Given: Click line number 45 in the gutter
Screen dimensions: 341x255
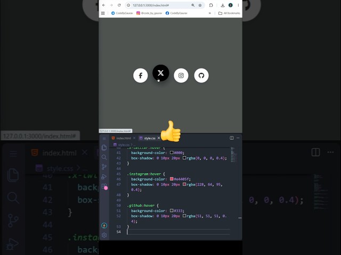Looking at the screenshot, I should tap(118, 174).
